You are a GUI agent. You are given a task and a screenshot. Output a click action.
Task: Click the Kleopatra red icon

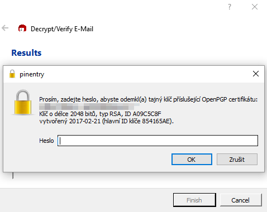pyautogui.click(x=22, y=28)
